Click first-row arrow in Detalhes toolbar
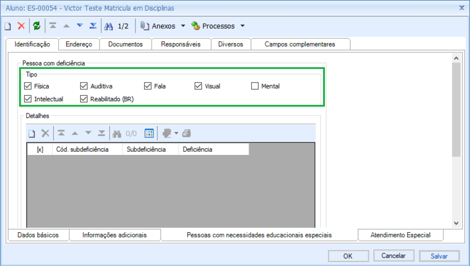The width and height of the screenshot is (470, 266). [61, 133]
